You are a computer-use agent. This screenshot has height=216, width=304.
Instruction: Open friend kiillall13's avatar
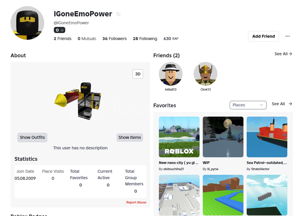pos(171,74)
